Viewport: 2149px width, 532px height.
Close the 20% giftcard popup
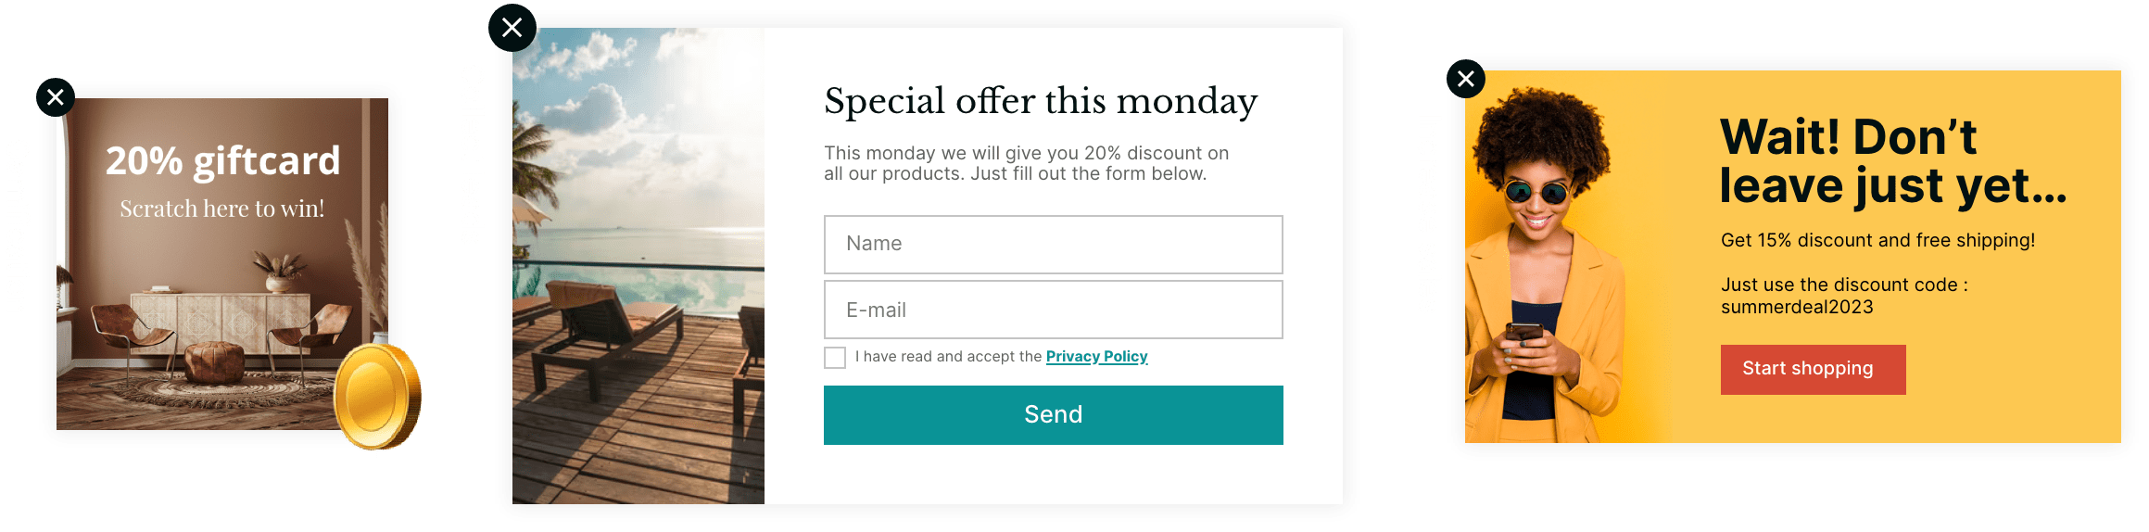(x=56, y=97)
